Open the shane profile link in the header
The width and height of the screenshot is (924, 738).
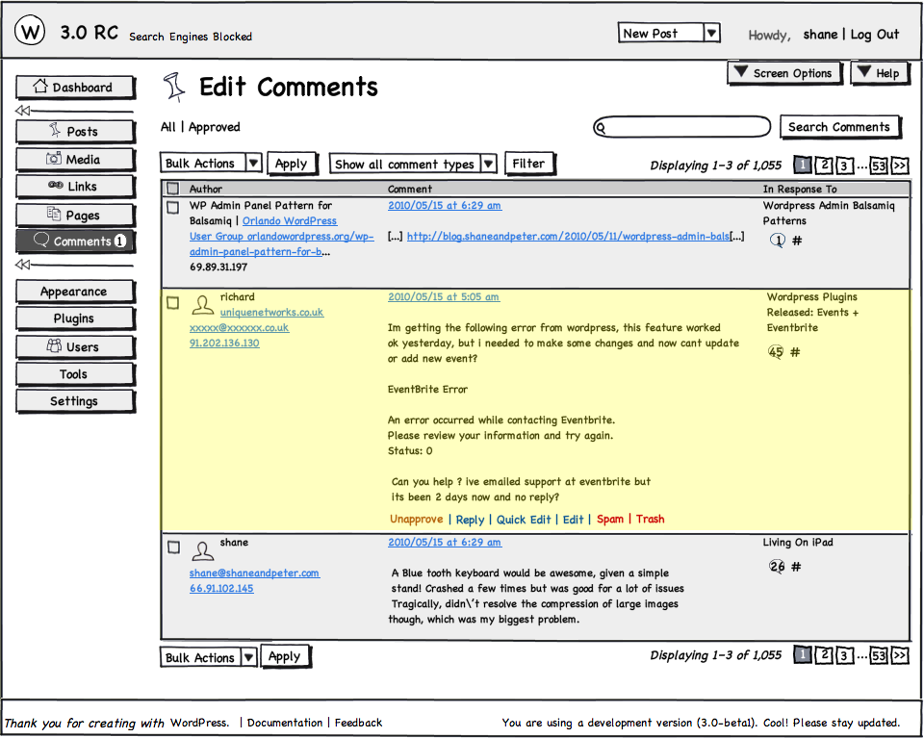(820, 35)
